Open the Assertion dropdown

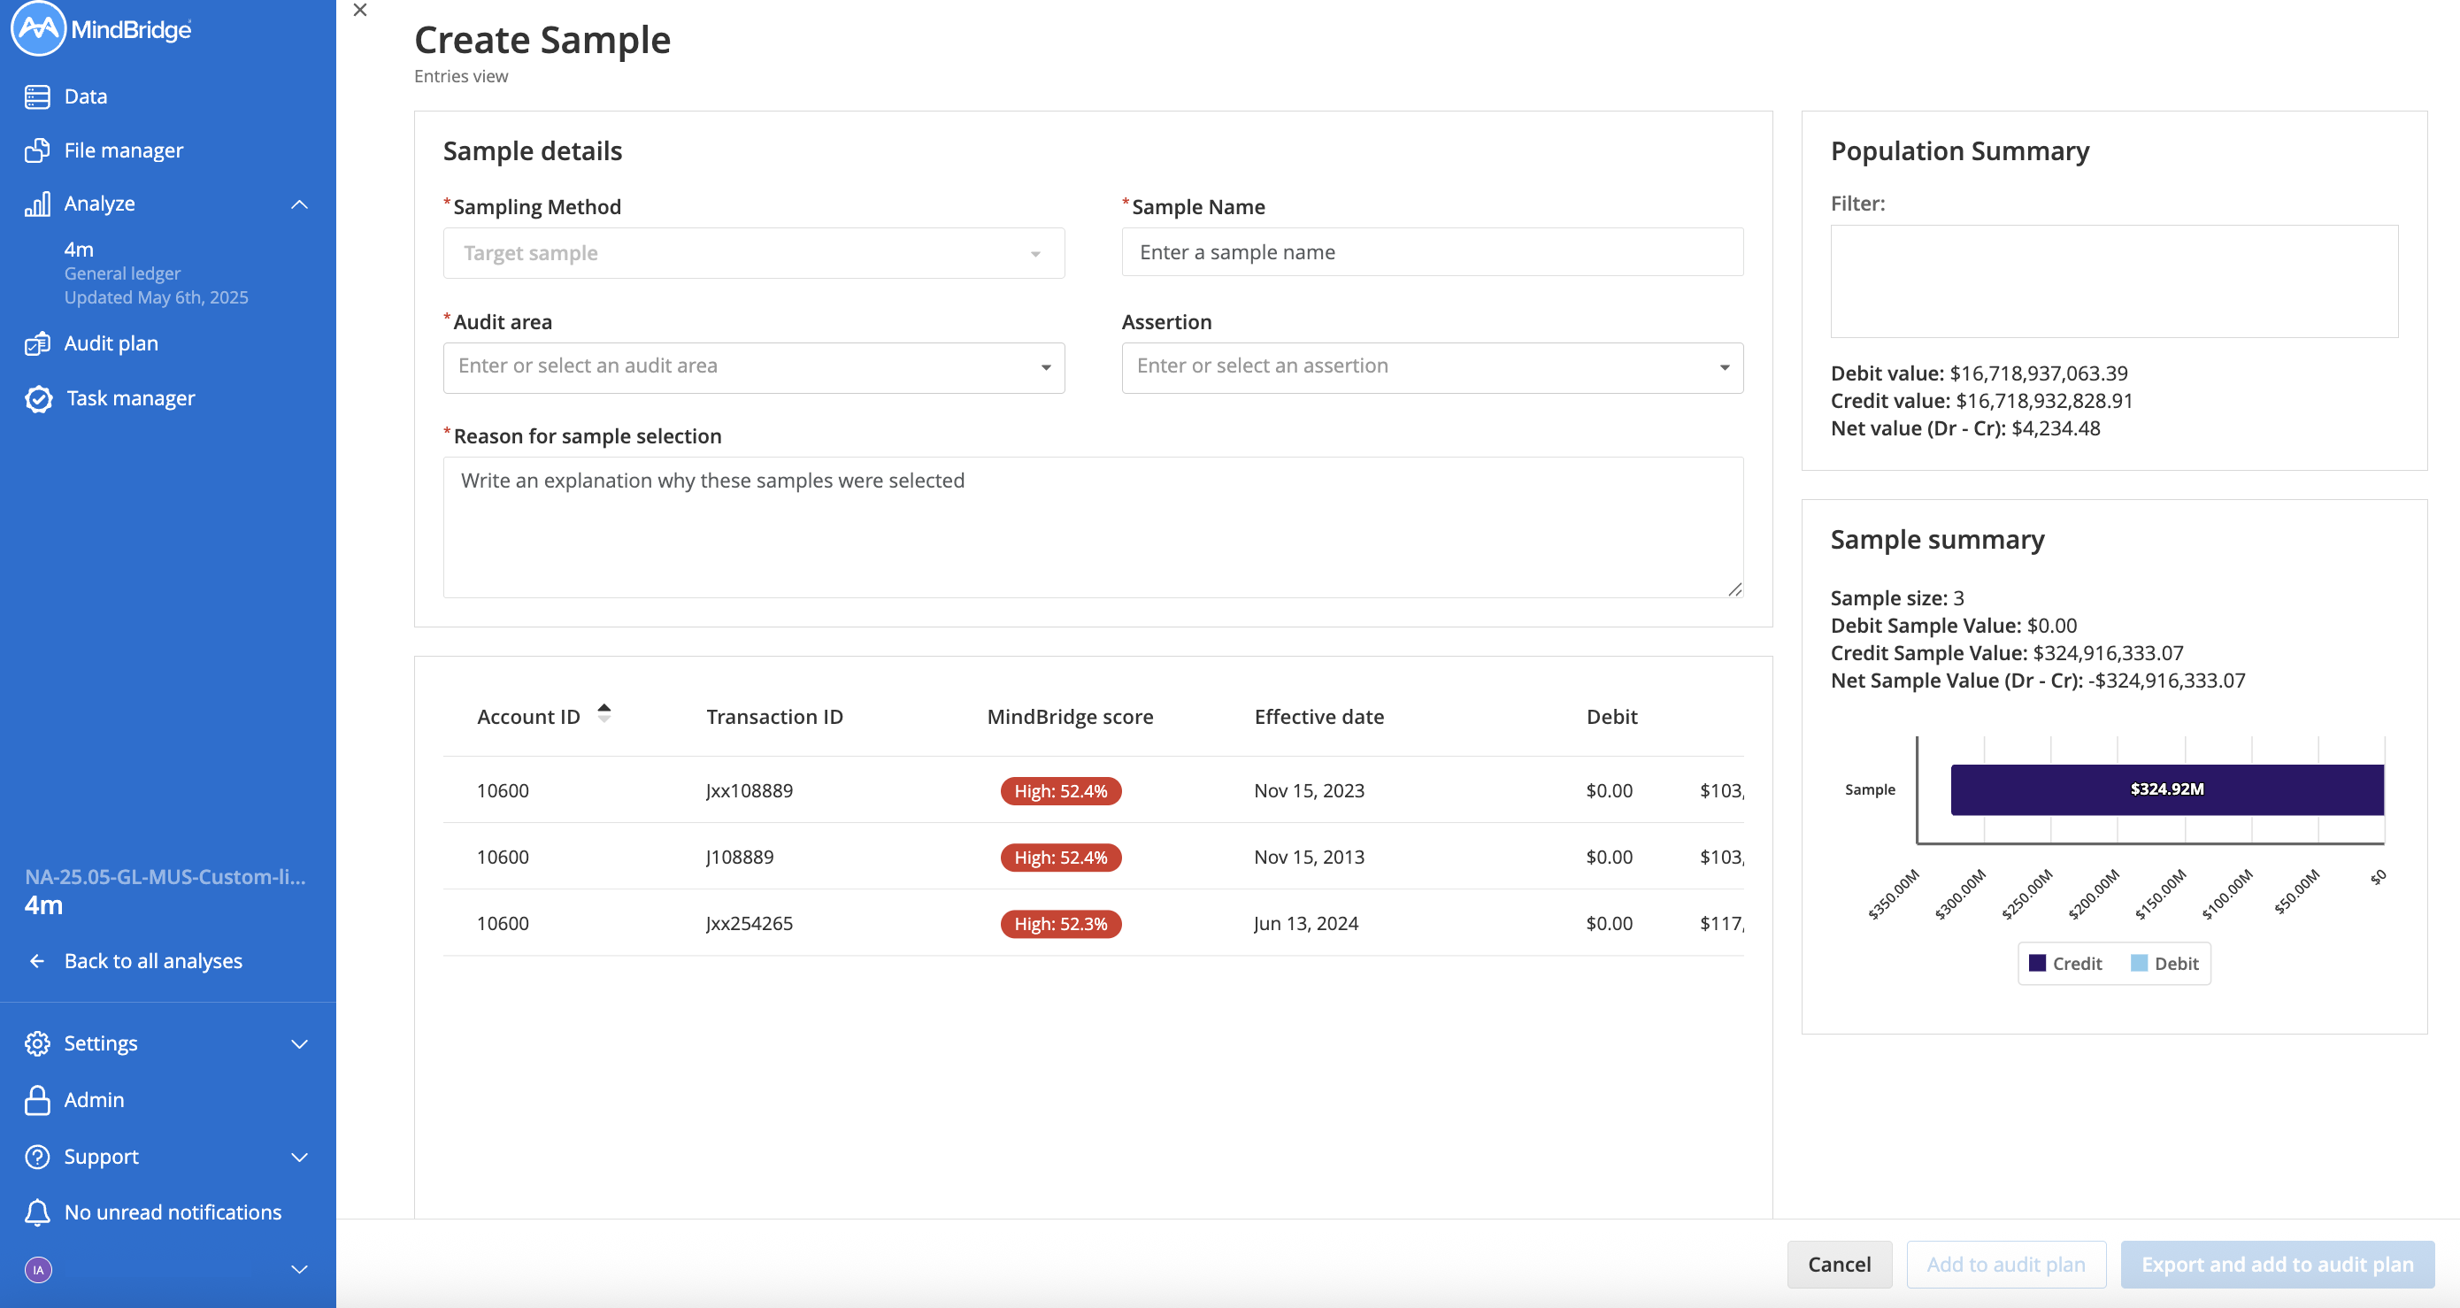[x=1724, y=366]
